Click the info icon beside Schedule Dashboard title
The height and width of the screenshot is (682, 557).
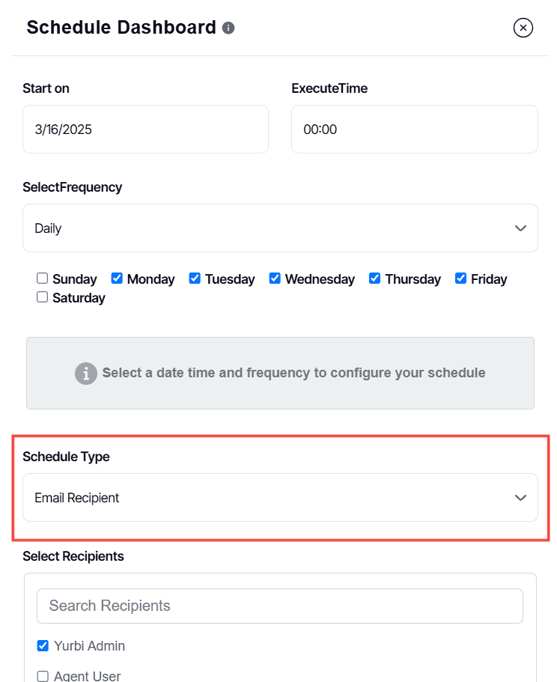click(x=227, y=27)
